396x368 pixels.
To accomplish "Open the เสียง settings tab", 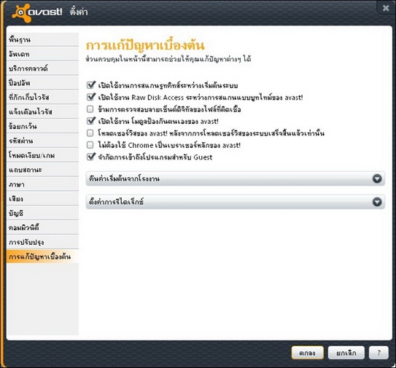I will pos(43,198).
